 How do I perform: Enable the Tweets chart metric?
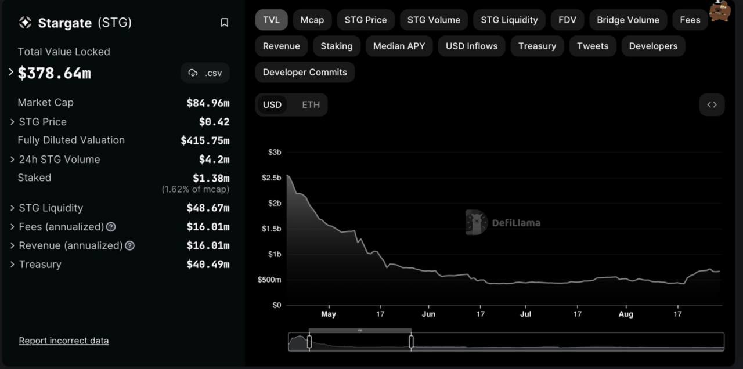tap(593, 46)
